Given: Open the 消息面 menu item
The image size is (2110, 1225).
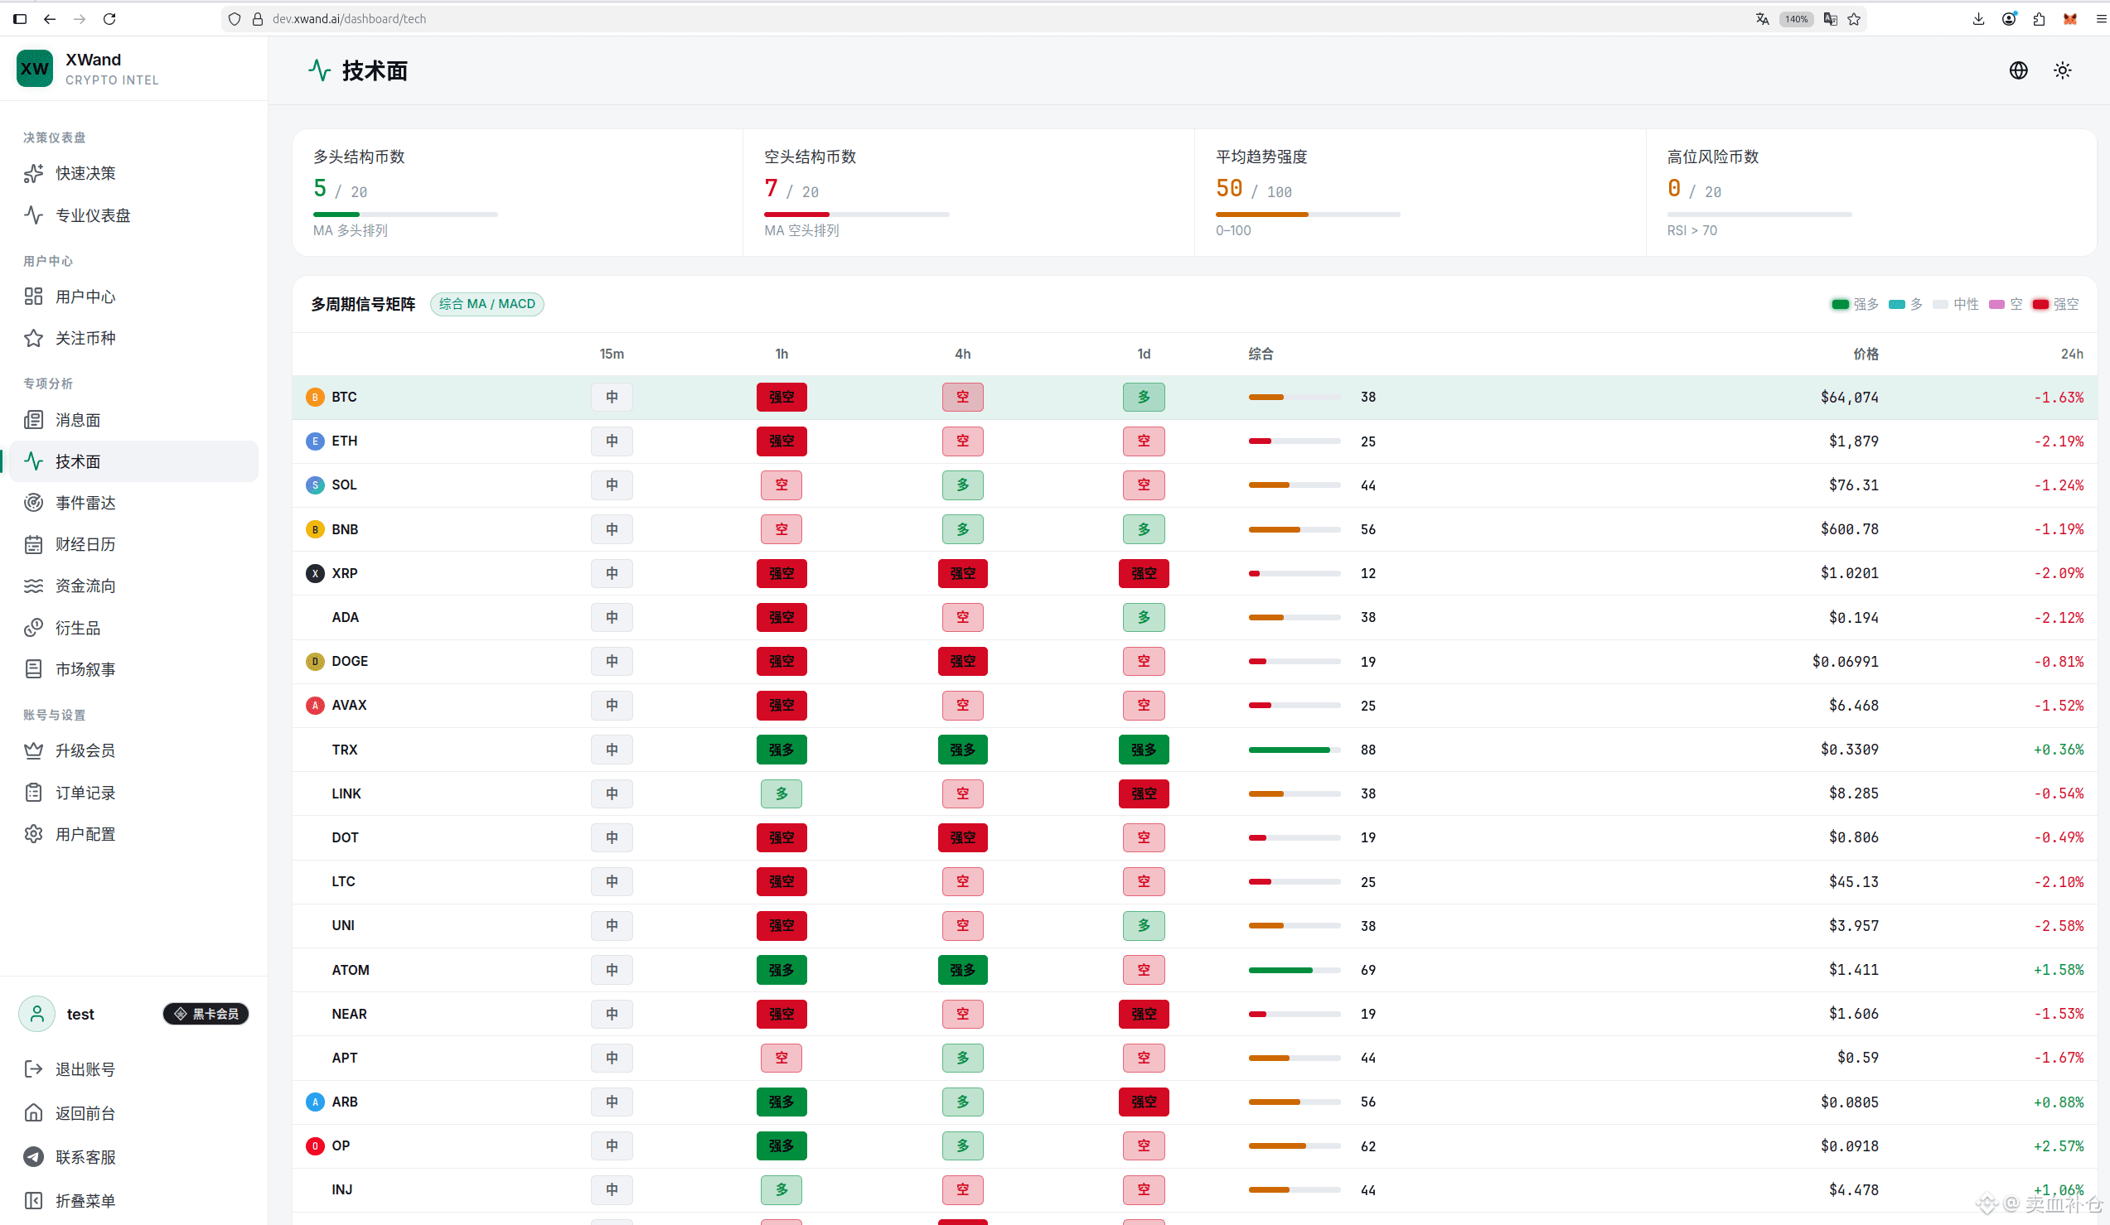Looking at the screenshot, I should pos(134,420).
